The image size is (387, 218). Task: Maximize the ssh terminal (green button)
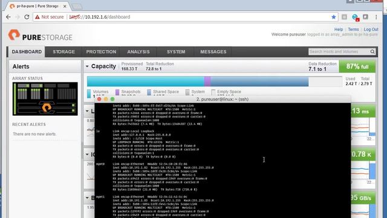[112, 99]
